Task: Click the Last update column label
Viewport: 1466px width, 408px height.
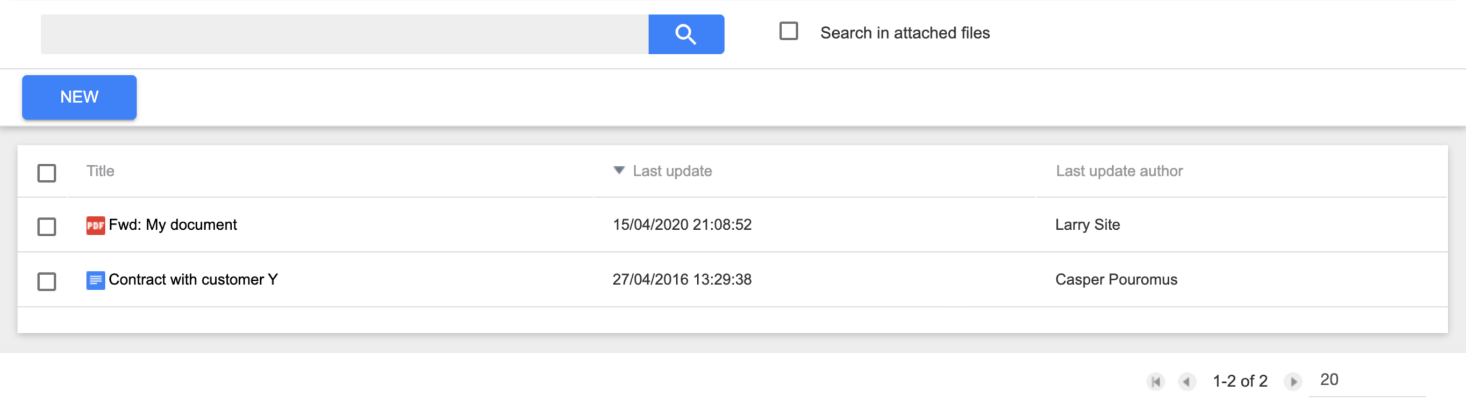Action: tap(672, 171)
